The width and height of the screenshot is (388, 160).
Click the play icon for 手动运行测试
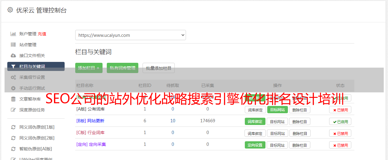coord(13,88)
